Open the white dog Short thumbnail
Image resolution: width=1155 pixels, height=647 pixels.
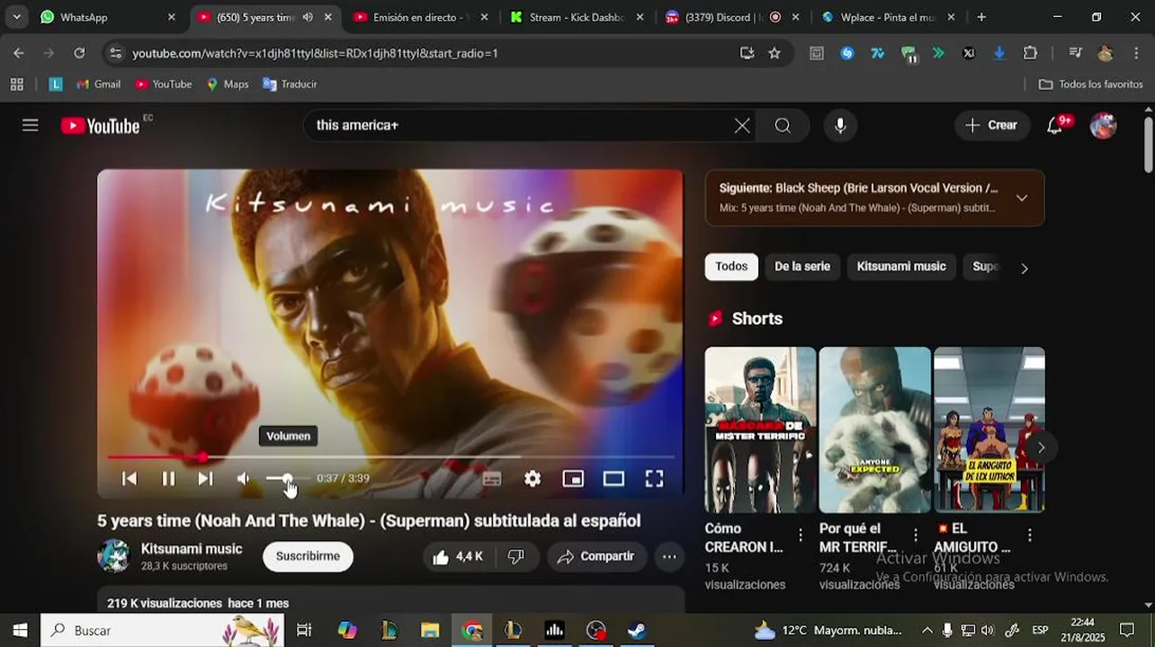(x=874, y=430)
